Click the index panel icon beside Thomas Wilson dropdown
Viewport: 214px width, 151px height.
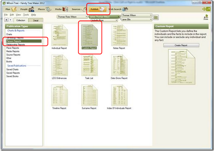coord(156,18)
